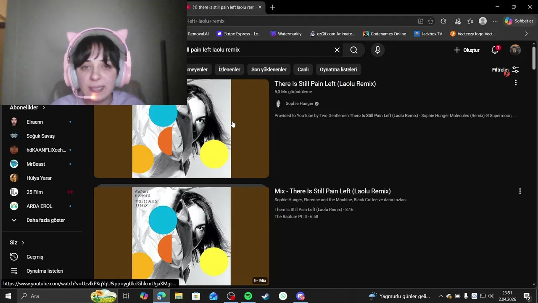The height and width of the screenshot is (303, 538).
Task: Open Edge Settings and more menu
Action: pos(495,21)
